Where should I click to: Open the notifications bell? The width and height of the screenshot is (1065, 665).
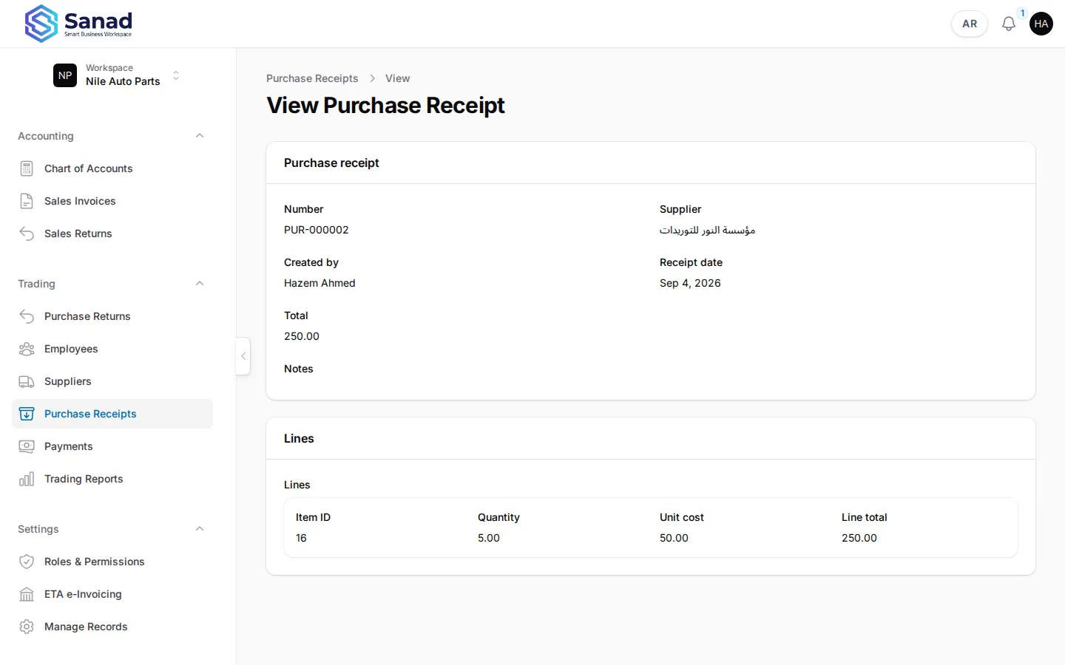(x=1008, y=24)
